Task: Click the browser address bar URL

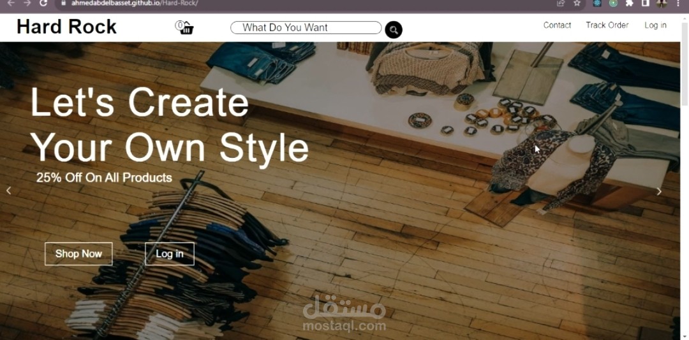Action: (135, 3)
